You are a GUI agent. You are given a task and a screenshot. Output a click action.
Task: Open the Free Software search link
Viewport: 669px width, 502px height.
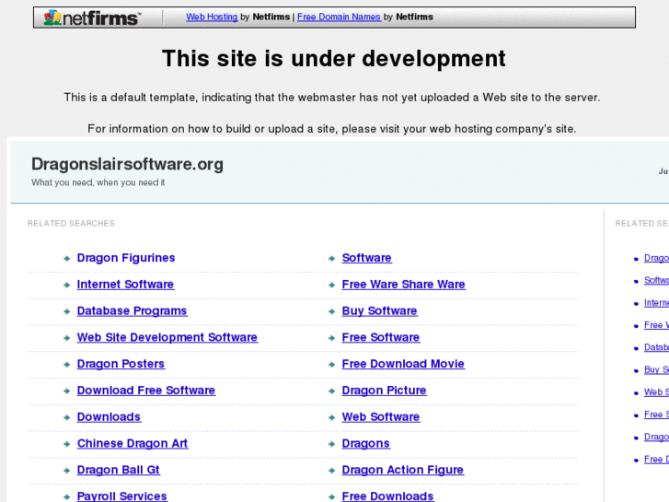381,337
